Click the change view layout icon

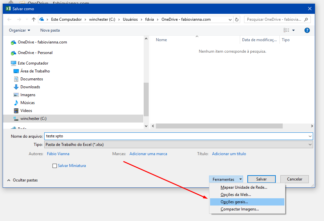coord(286,30)
